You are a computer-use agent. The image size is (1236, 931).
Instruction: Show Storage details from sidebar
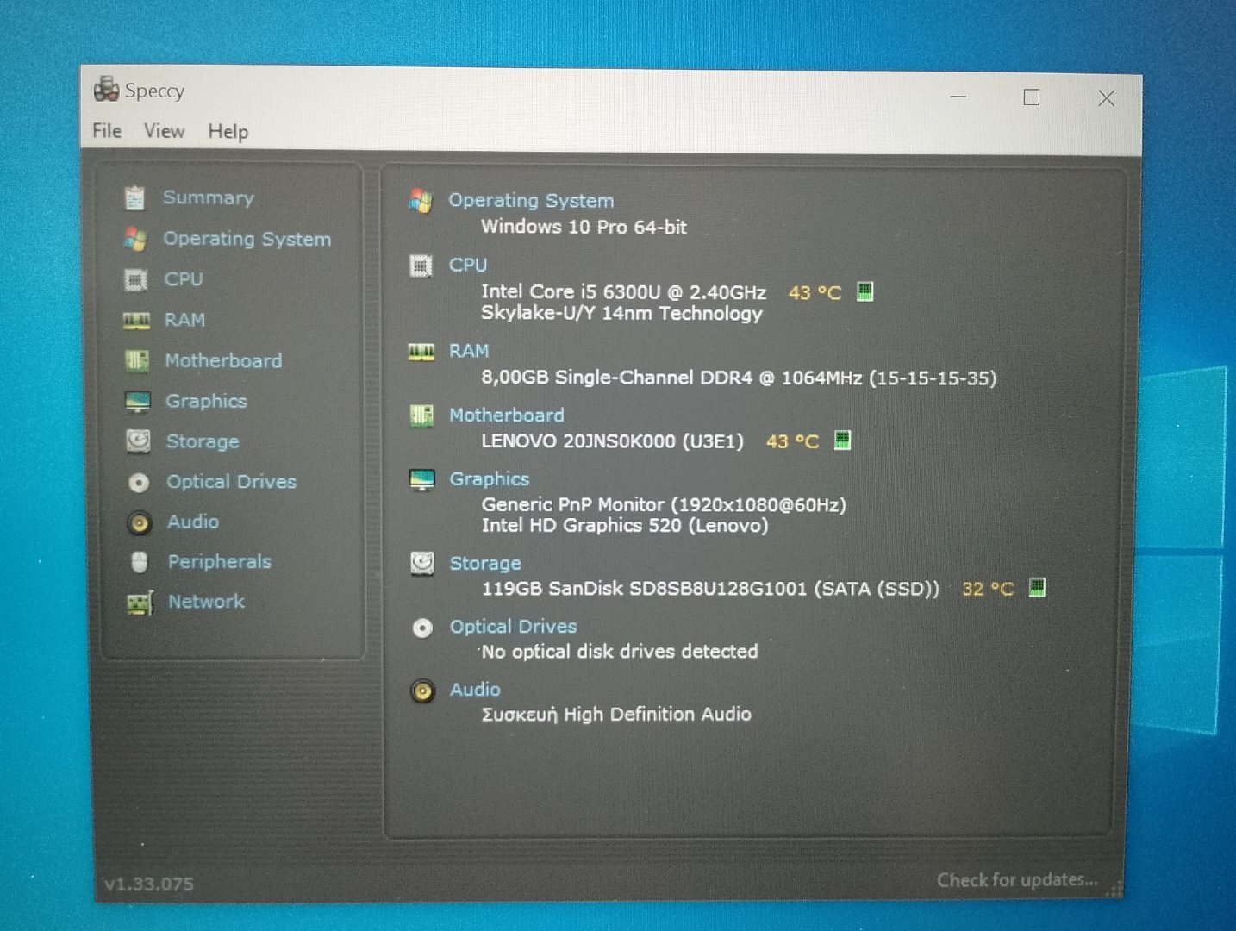pyautogui.click(x=203, y=441)
